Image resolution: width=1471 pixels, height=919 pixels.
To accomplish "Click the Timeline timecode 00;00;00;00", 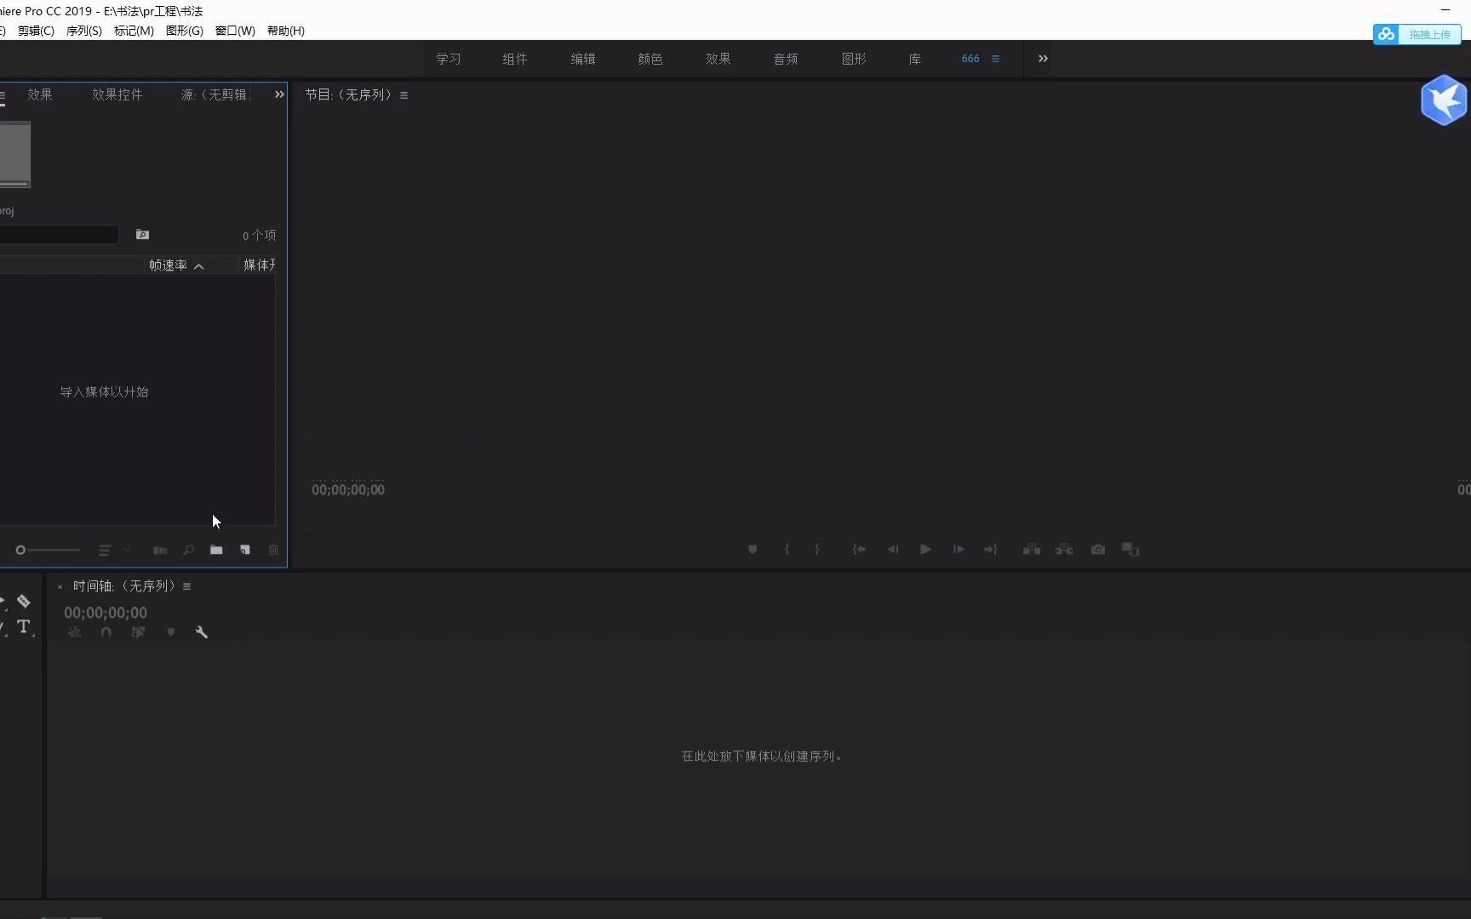I will [106, 613].
